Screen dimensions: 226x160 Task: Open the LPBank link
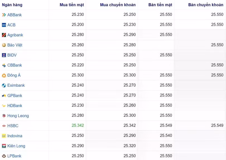point(14,156)
